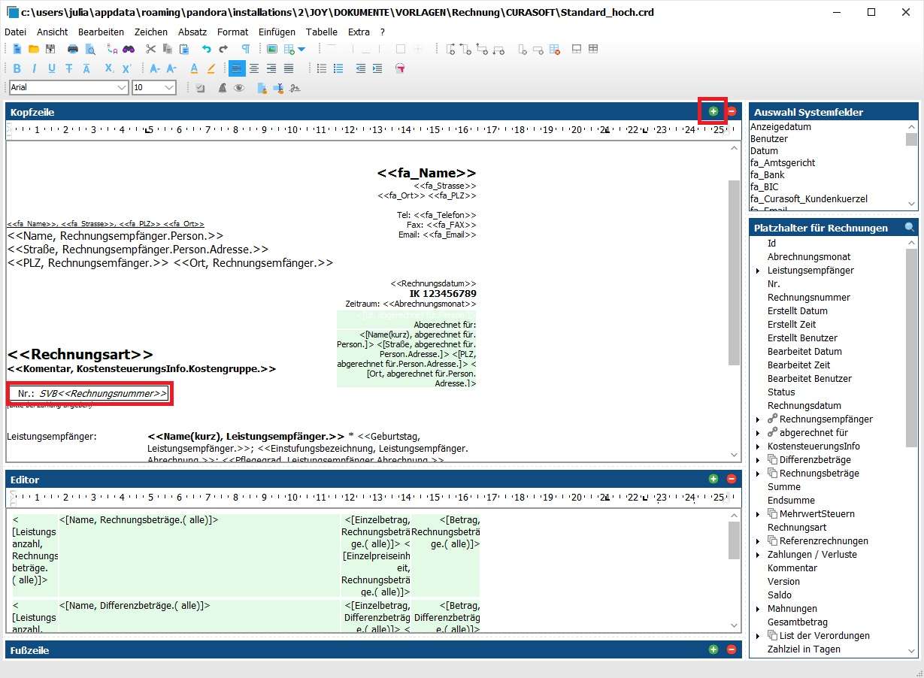Click the scissors cut icon
Image resolution: width=924 pixels, height=678 pixels.
pos(150,50)
